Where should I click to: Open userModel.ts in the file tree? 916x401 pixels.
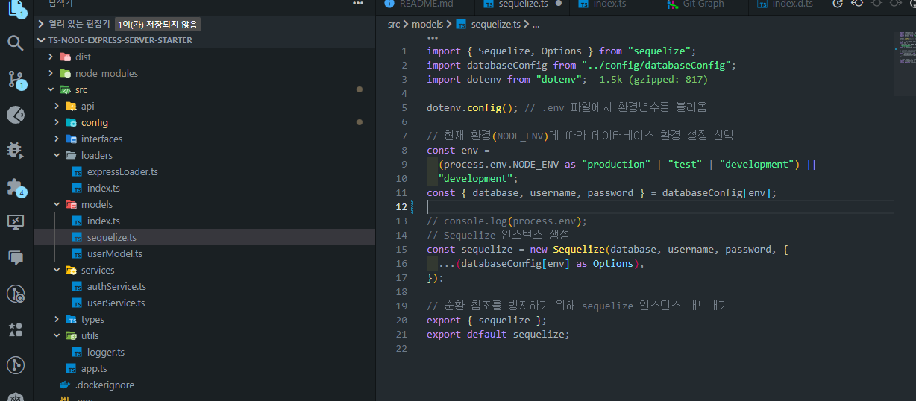point(115,253)
